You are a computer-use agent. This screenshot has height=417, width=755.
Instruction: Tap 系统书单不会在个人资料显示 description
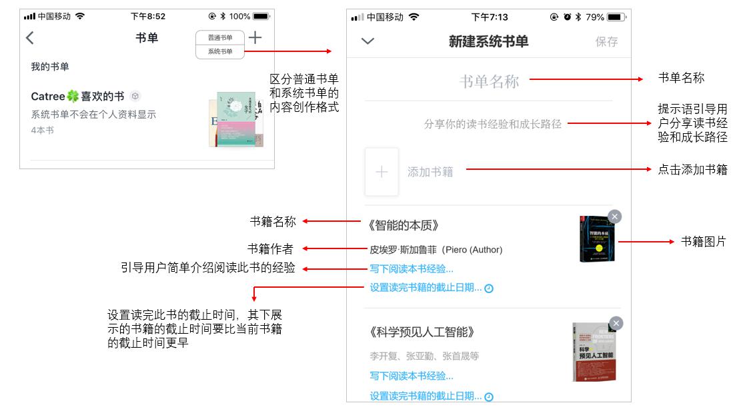click(93, 115)
